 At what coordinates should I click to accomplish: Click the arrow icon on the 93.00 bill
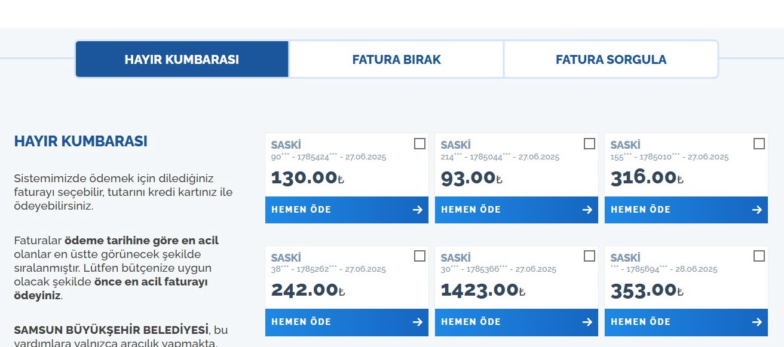(x=587, y=210)
